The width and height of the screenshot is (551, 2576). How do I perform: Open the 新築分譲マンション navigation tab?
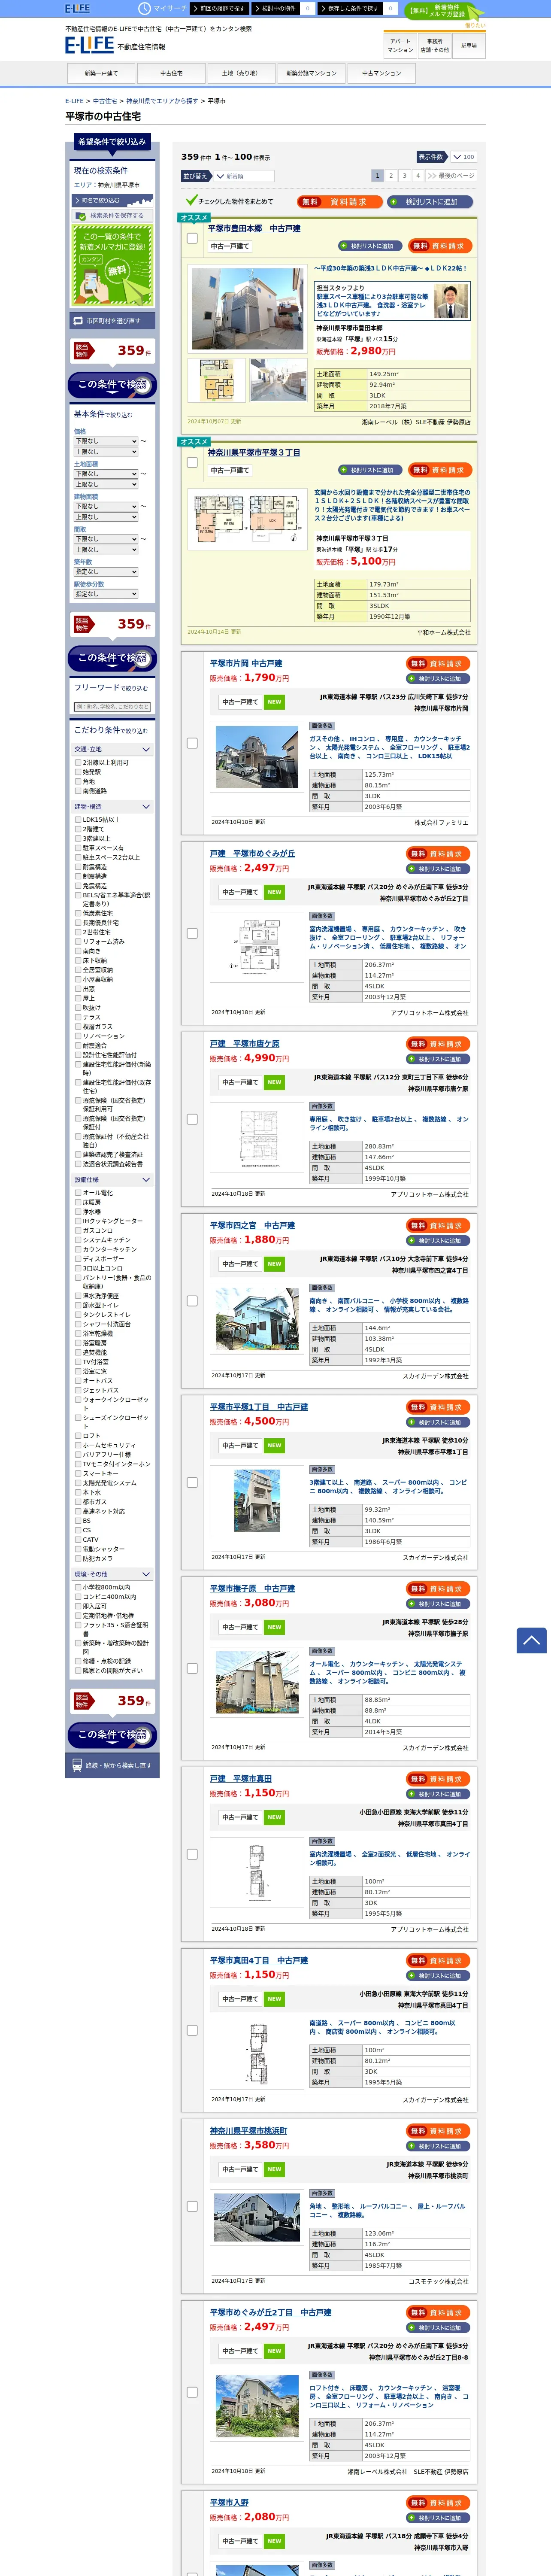311,73
